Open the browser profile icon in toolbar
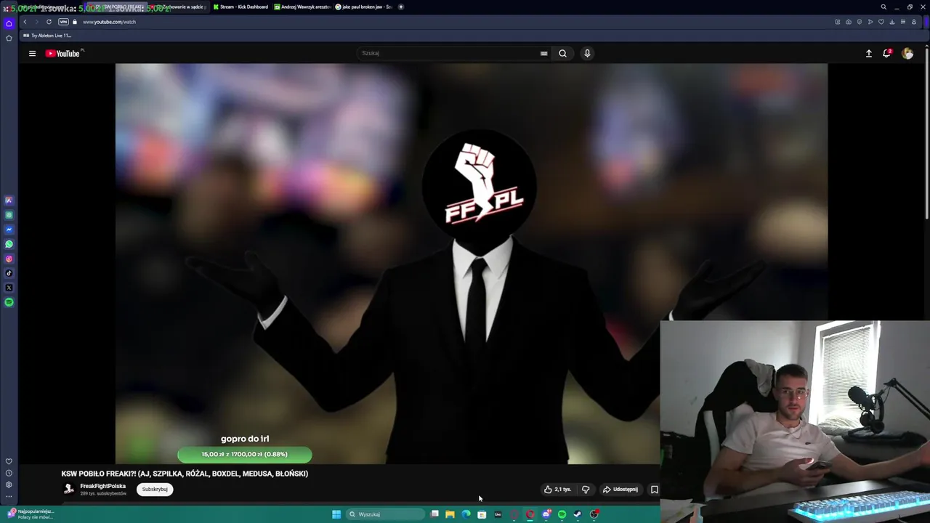930x523 pixels. click(914, 22)
